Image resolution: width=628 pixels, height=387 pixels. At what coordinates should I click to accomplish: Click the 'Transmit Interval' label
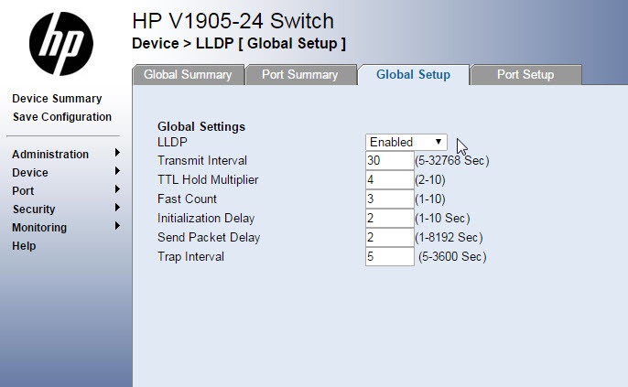pos(202,160)
